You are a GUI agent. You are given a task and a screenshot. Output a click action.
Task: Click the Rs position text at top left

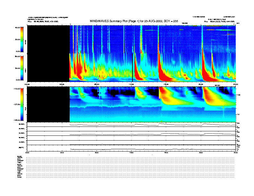click(43, 21)
